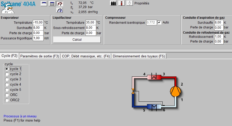
Task: Click the down arrow Propriétés icon
Action: tap(130, 3)
